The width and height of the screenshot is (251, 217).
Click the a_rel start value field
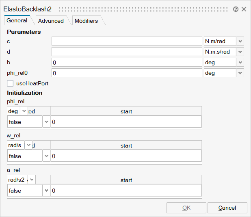[126, 191]
